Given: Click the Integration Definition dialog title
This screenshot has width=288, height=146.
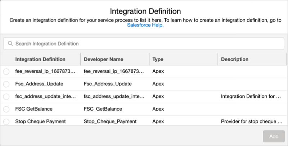Looking at the screenshot, I should [145, 11].
